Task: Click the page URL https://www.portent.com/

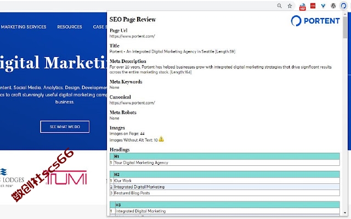Action: click(132, 36)
